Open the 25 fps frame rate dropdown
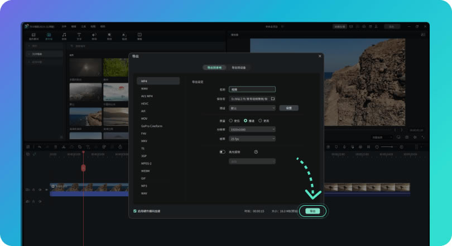The image size is (452, 246). [x=252, y=138]
